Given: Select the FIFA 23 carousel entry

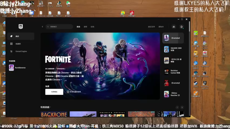Looking at the screenshot, I should [x=173, y=60].
